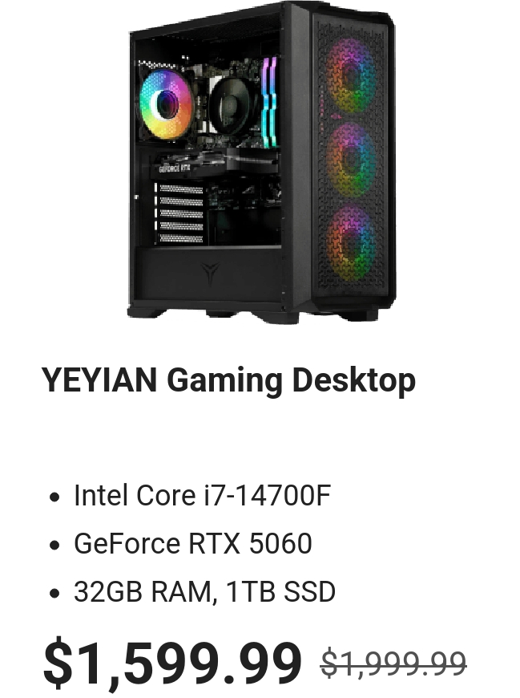The height and width of the screenshot is (698, 520).
Task: Click the mesh front panel of the case
Action: coord(353,160)
